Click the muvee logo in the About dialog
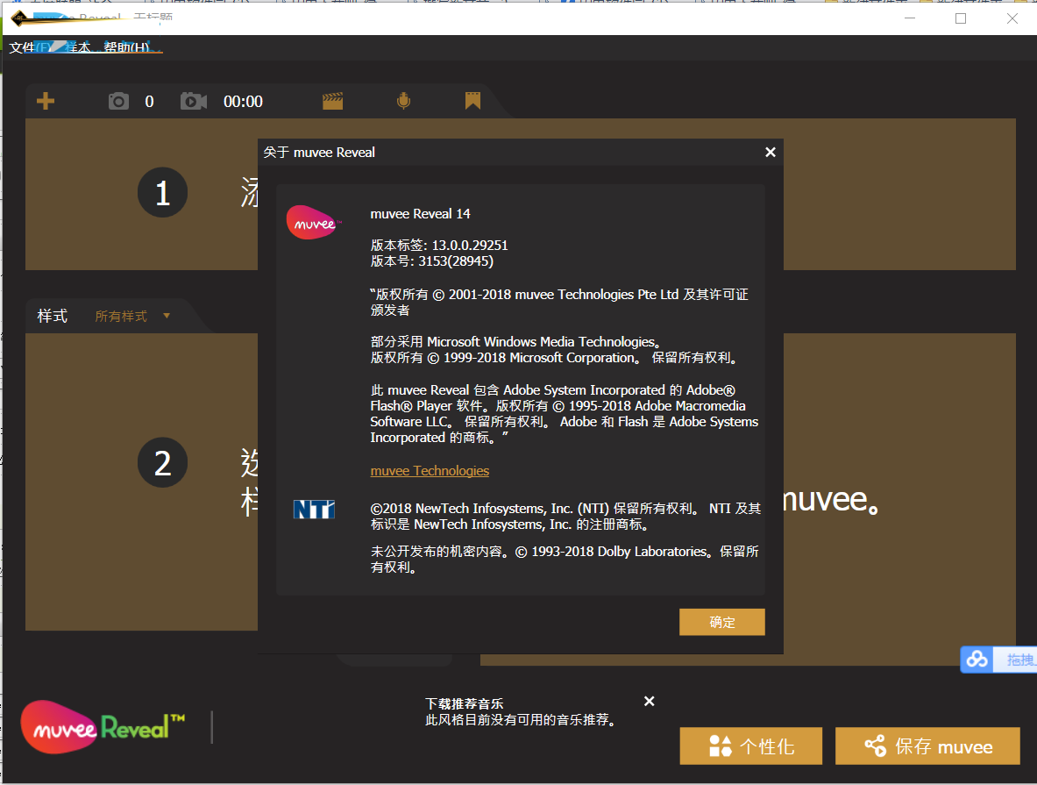The image size is (1037, 785). tap(314, 223)
